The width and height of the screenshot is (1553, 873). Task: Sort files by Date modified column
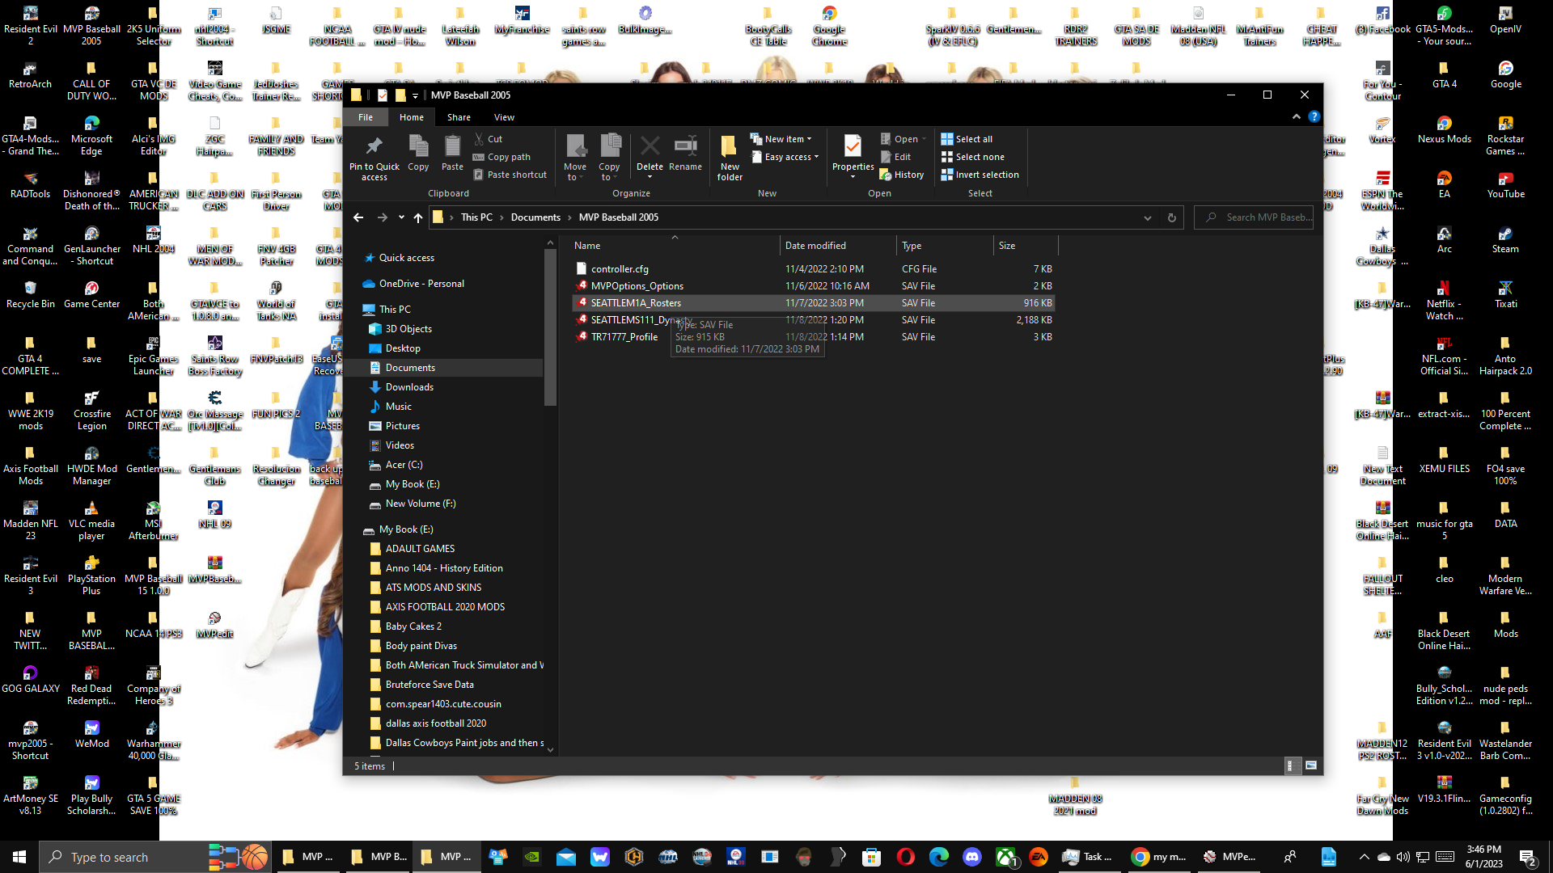coord(839,246)
